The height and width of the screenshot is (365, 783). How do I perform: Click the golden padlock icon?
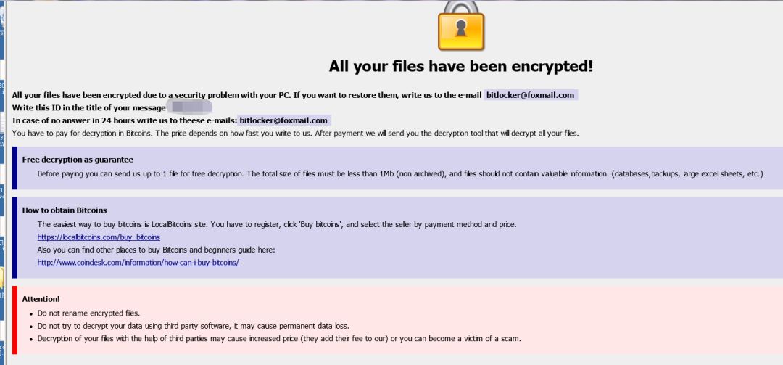[x=460, y=26]
